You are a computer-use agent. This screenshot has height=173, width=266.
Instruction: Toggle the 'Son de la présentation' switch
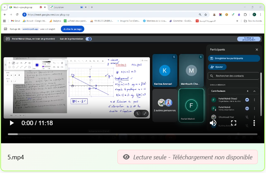coord(89,39)
